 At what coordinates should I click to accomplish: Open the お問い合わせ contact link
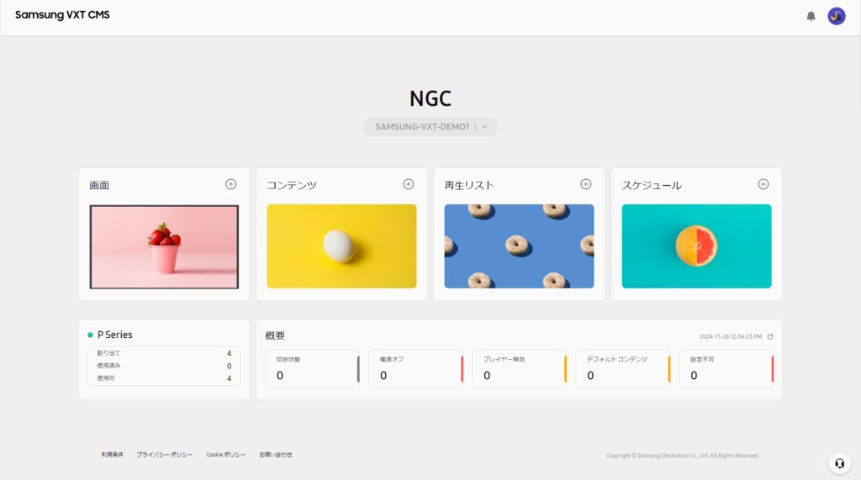(276, 455)
